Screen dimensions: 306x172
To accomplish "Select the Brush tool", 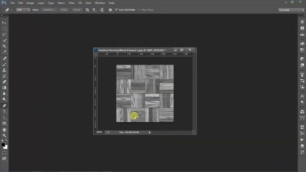I will tap(4, 64).
